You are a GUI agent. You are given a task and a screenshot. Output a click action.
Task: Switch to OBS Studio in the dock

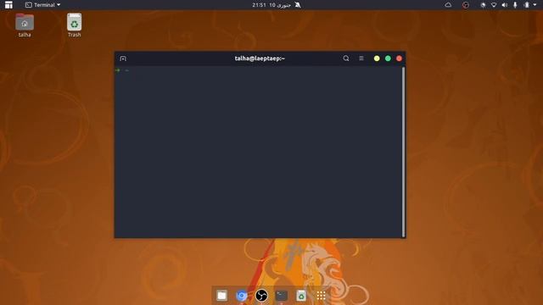pyautogui.click(x=261, y=296)
